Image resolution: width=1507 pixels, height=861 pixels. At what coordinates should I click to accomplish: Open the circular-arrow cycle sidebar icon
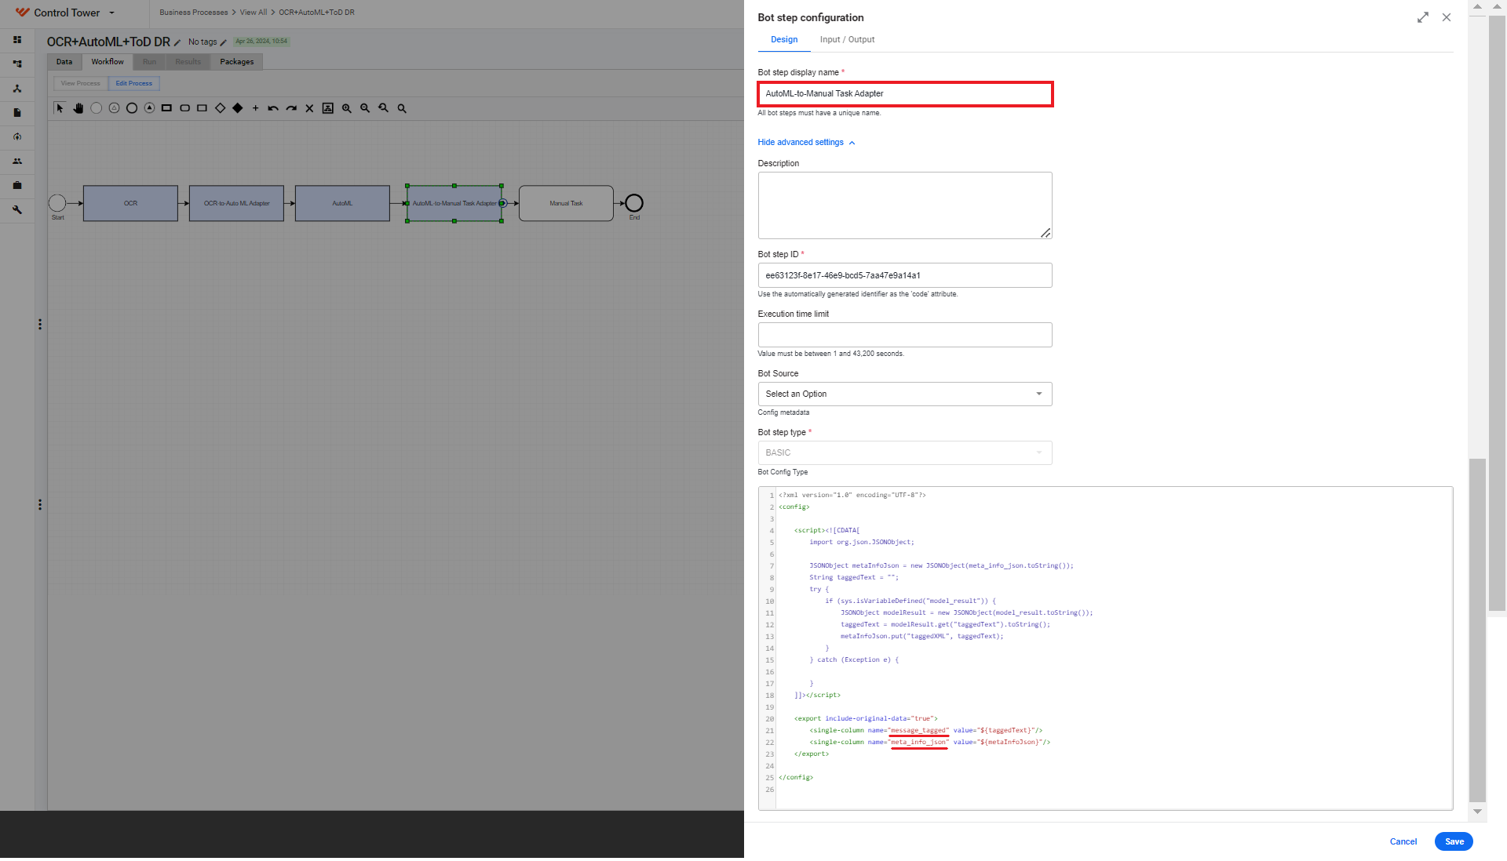point(17,136)
